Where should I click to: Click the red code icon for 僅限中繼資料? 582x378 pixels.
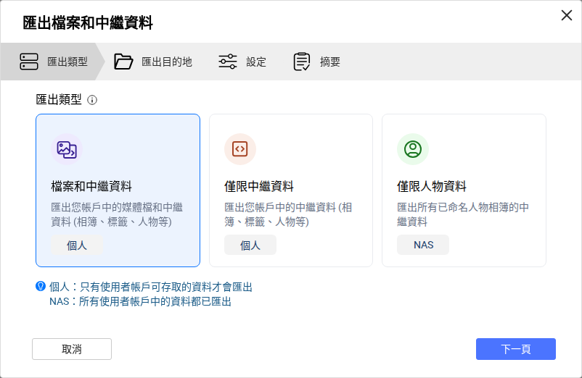coord(240,149)
